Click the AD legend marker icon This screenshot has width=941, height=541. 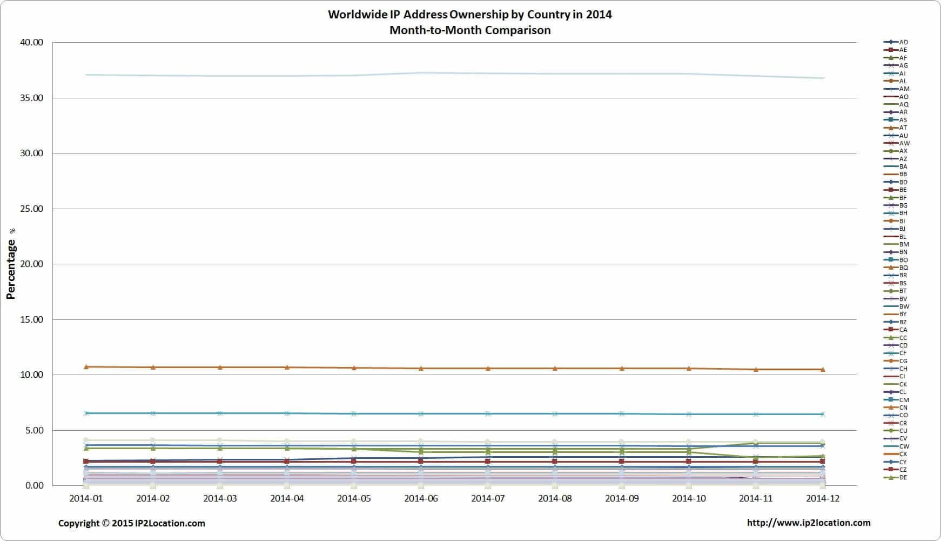890,42
